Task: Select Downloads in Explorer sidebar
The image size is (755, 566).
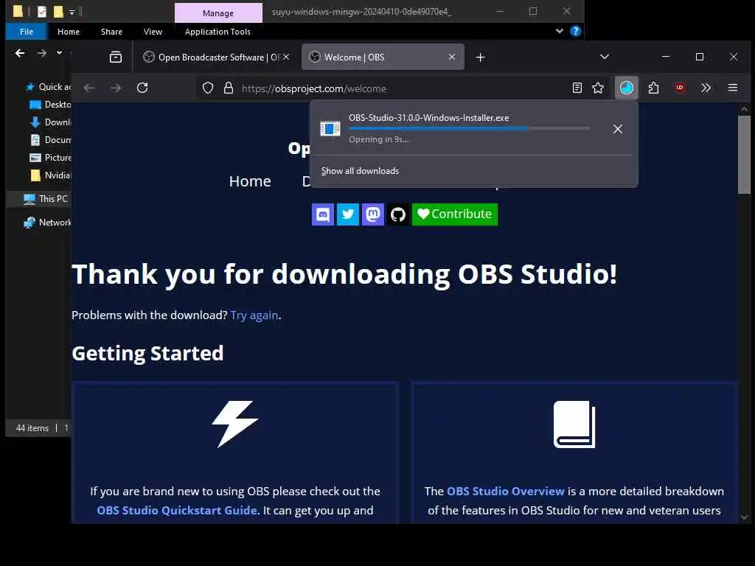Action: pyautogui.click(x=50, y=122)
